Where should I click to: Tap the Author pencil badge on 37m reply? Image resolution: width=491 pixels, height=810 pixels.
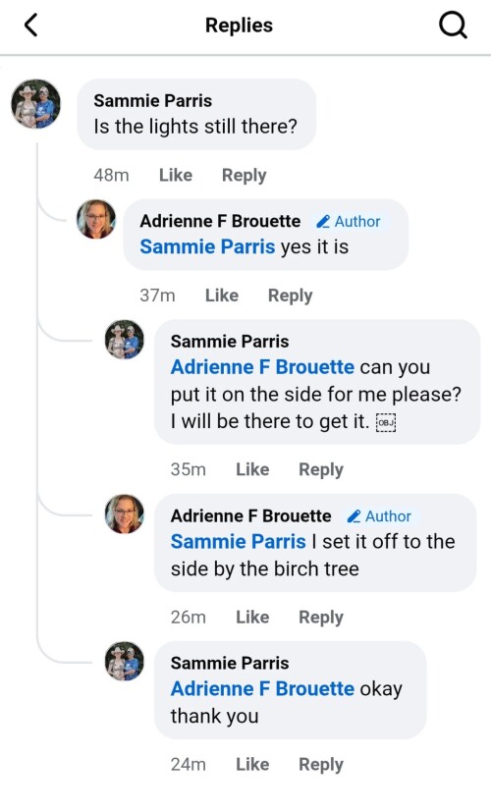coord(349,221)
